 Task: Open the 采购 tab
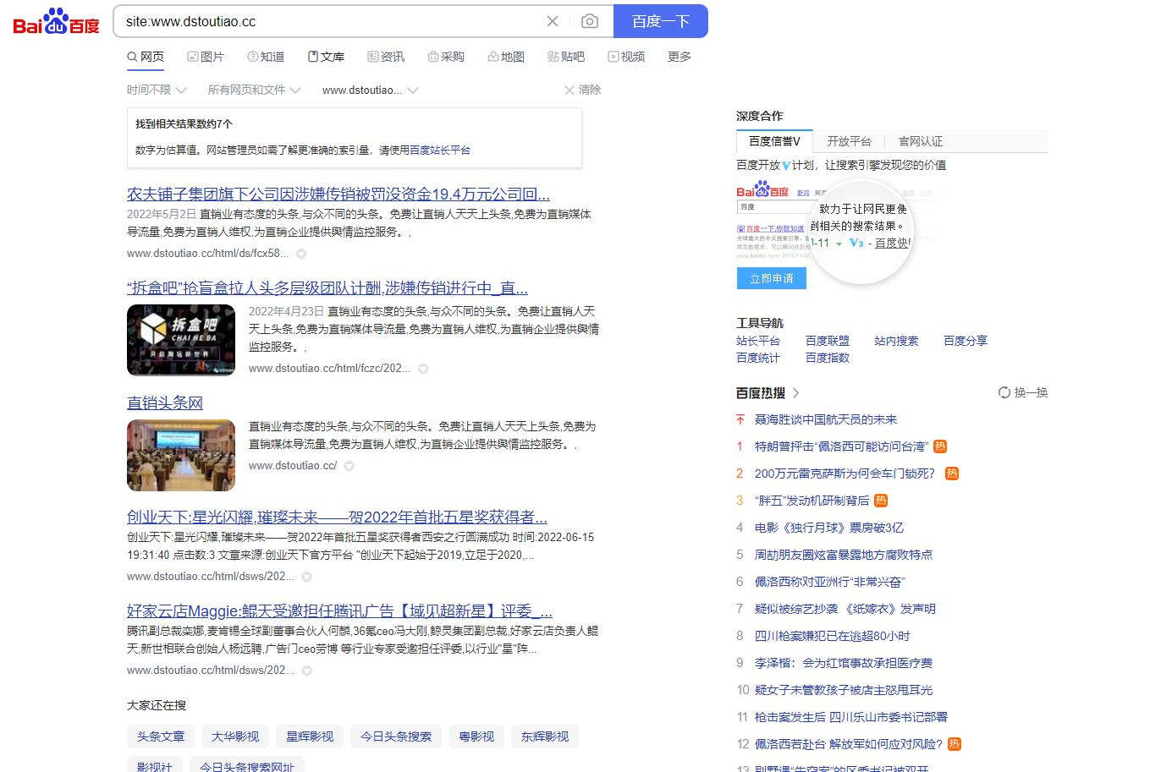tap(446, 57)
